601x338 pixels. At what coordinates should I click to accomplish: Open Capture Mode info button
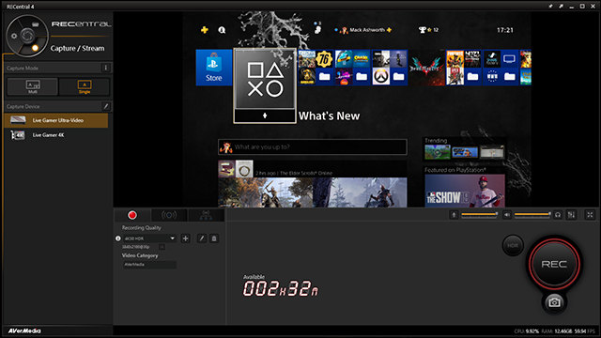[106, 68]
